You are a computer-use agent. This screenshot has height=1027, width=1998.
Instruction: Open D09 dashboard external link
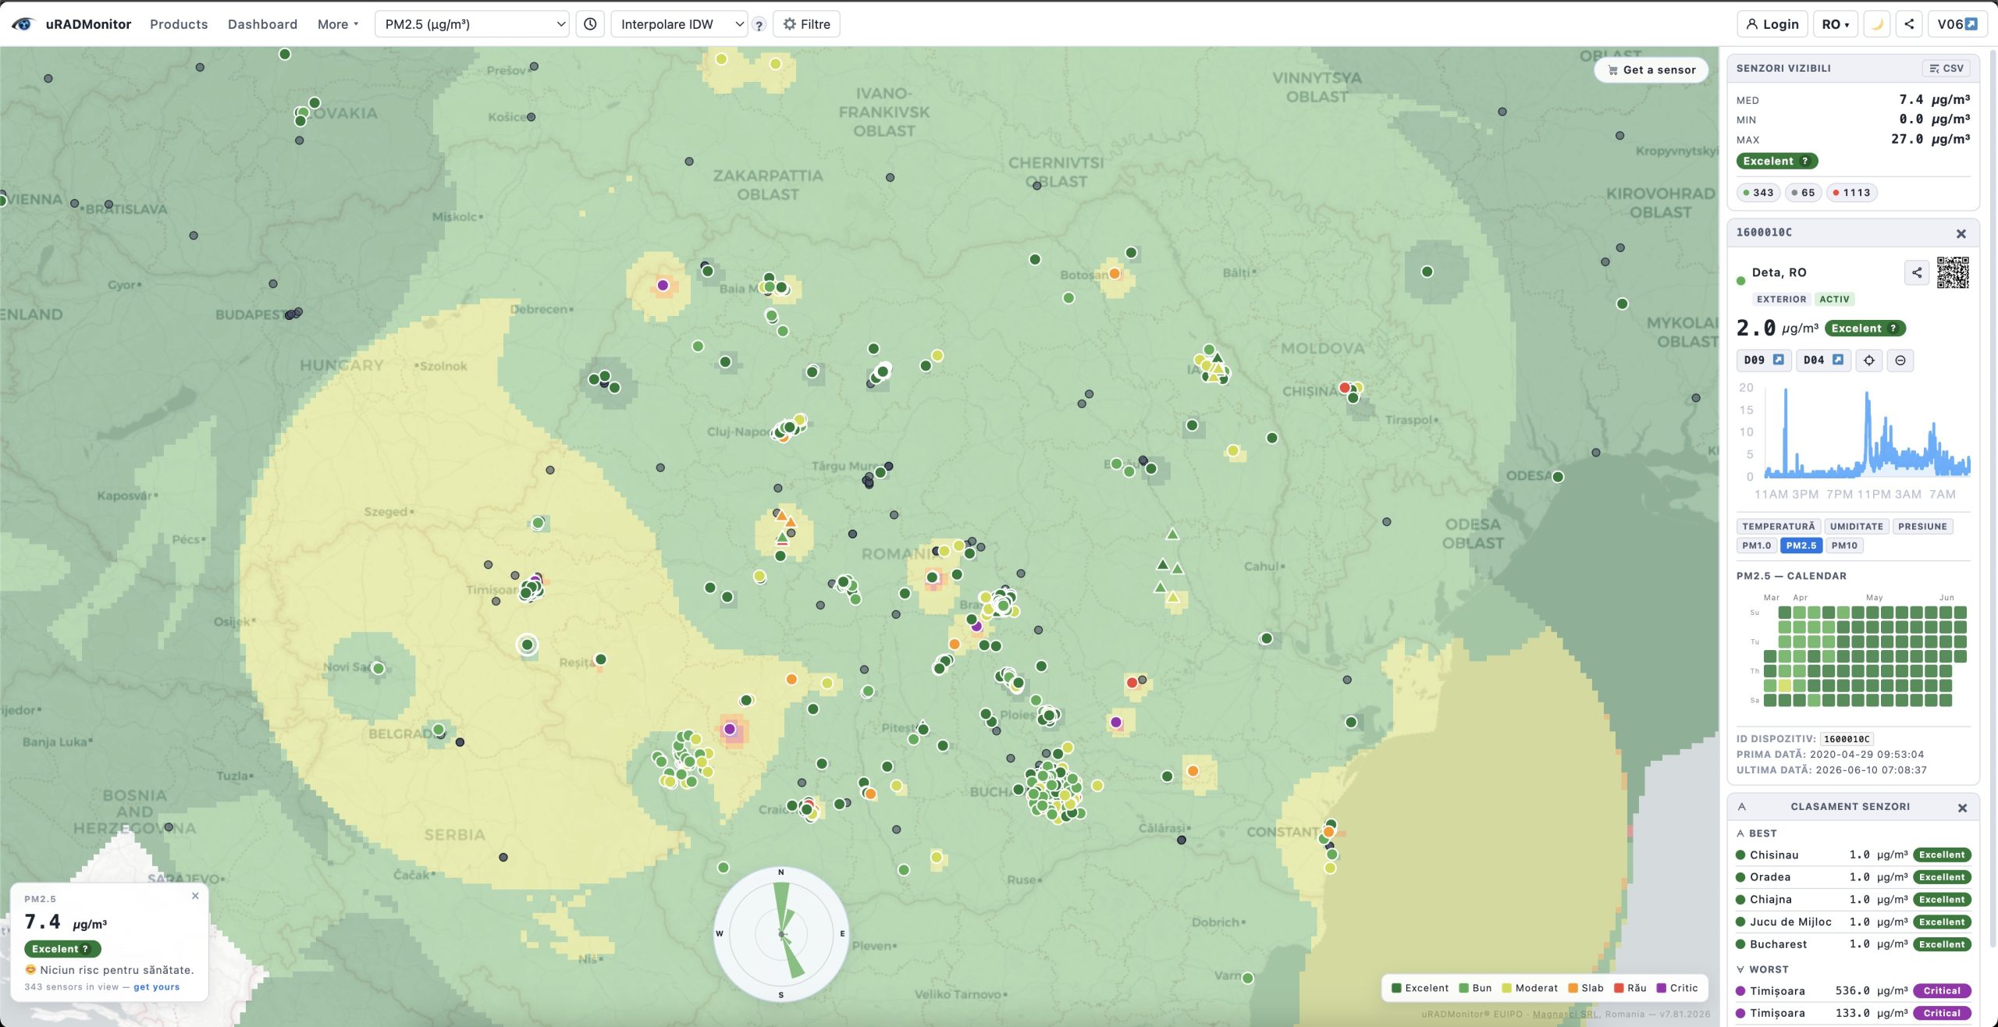tap(1763, 360)
